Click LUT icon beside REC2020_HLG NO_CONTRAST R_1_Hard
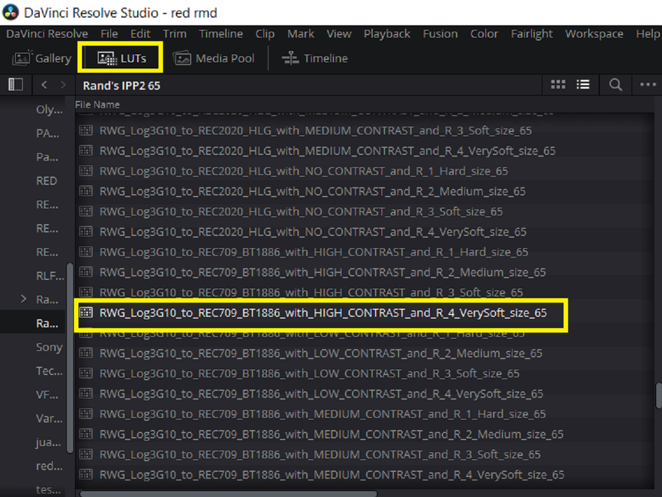This screenshot has width=662, height=497. pos(86,170)
